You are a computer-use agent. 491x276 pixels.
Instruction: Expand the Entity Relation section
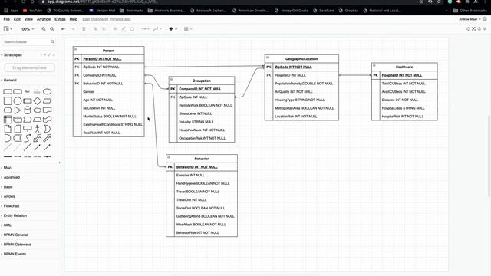[15, 215]
